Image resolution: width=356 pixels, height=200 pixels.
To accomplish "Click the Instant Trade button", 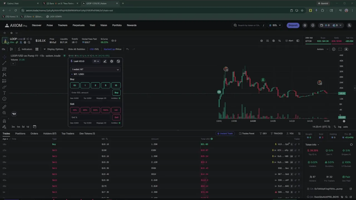I will pos(225,134).
